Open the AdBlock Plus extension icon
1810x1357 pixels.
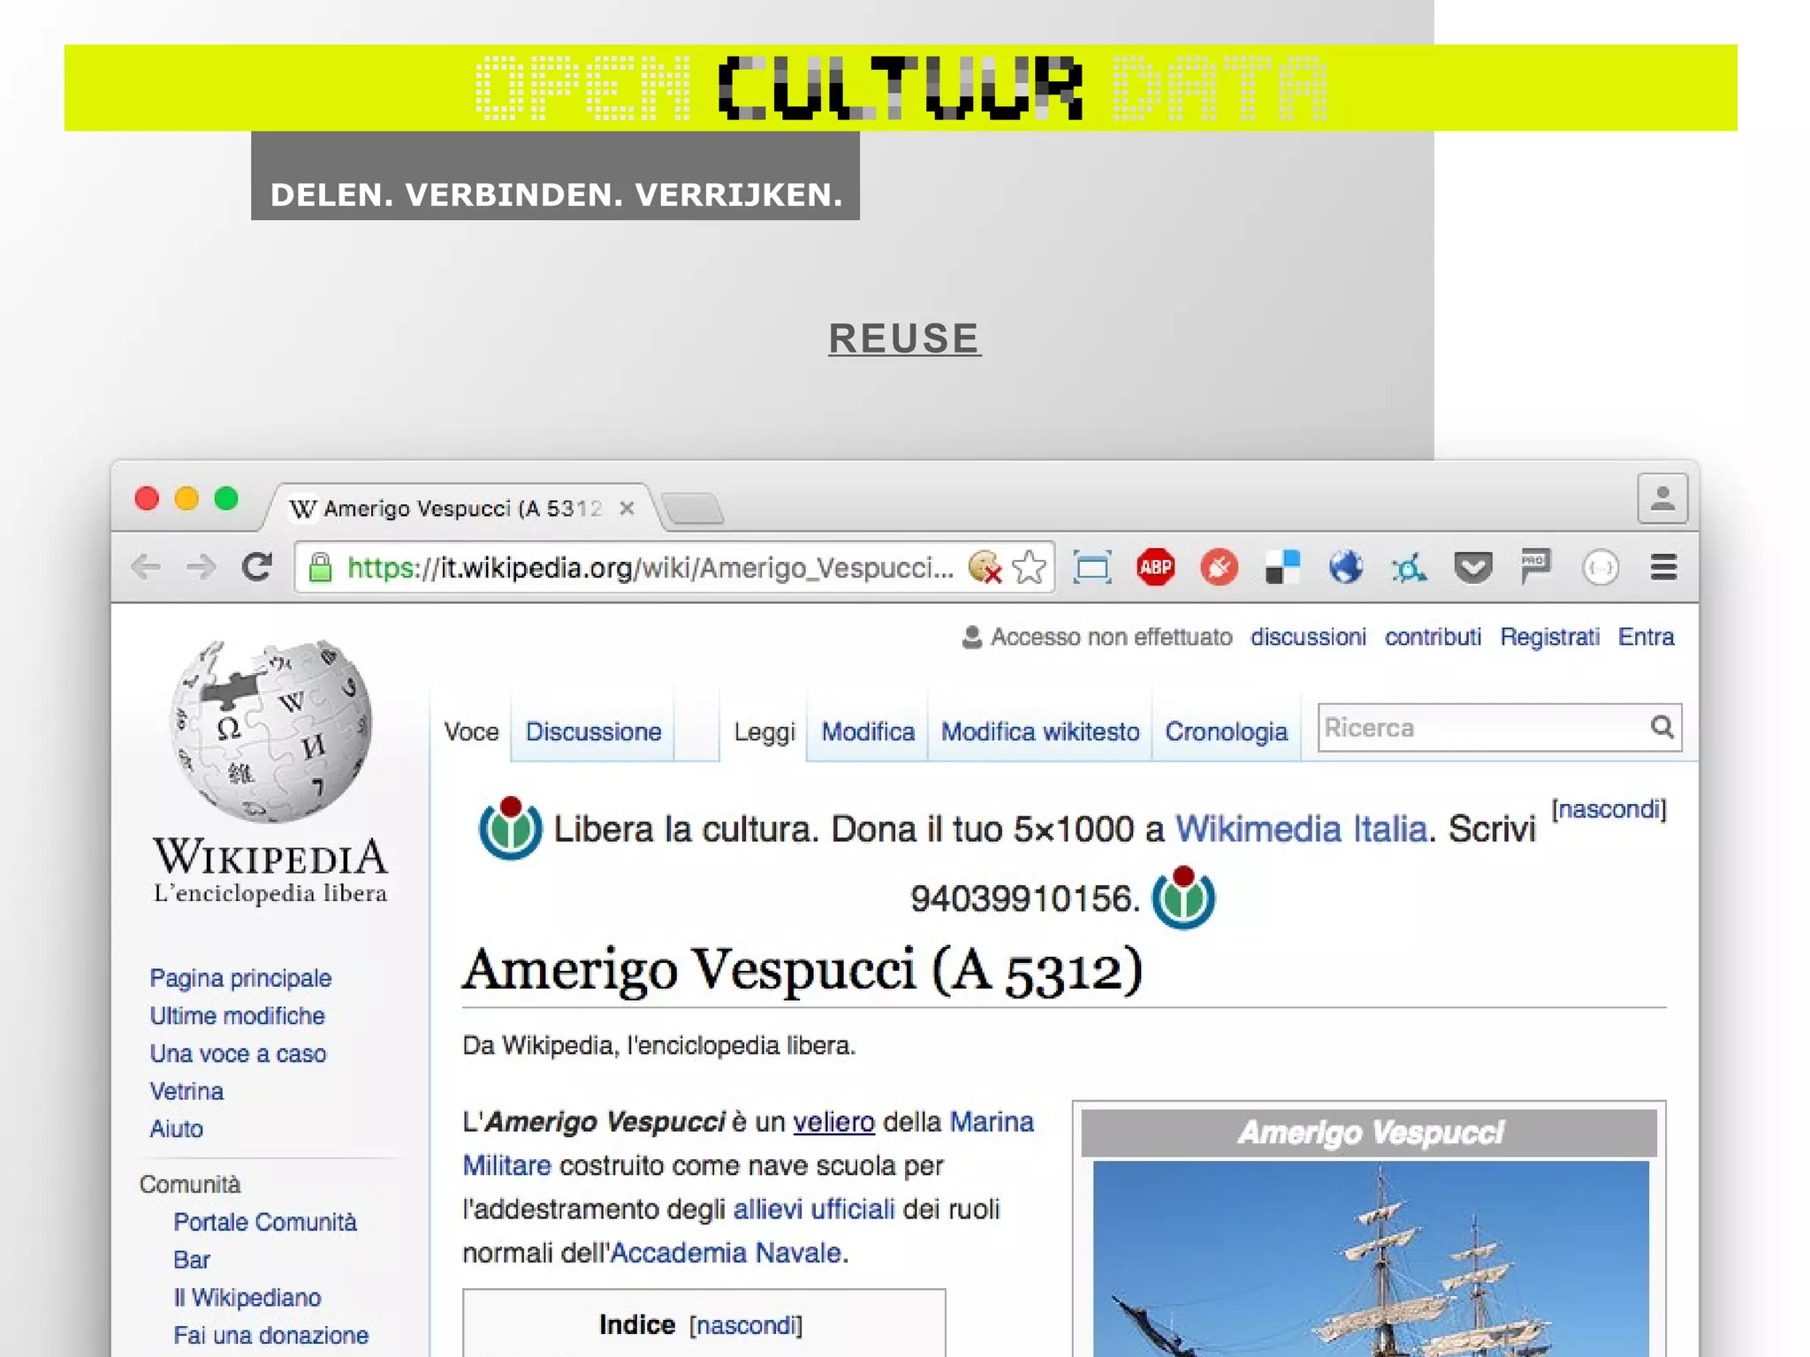click(1155, 567)
